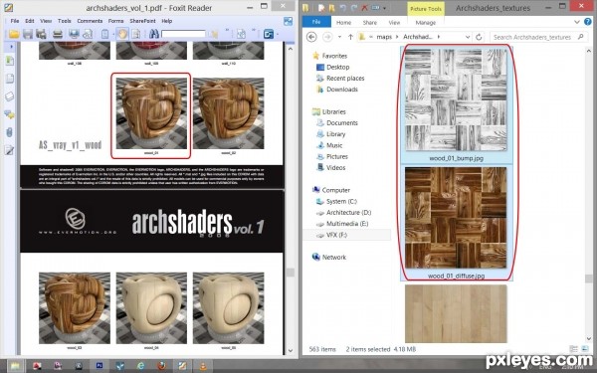Open the Signatures panel in Foxit sidebar
Screen dimensions: 597x373
10,150
